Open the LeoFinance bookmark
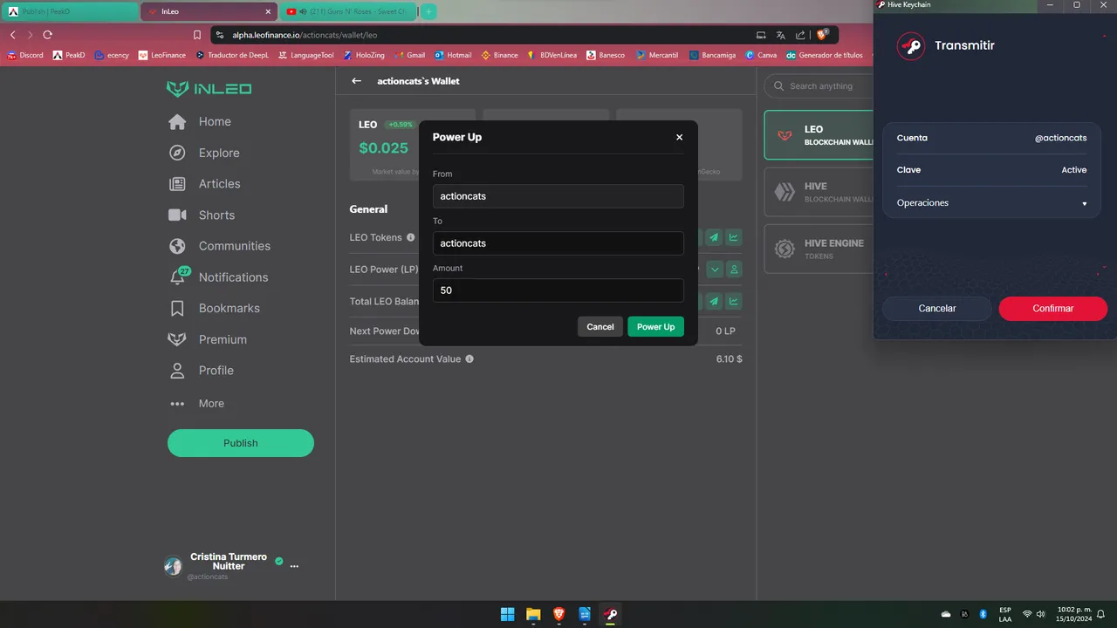 point(162,55)
